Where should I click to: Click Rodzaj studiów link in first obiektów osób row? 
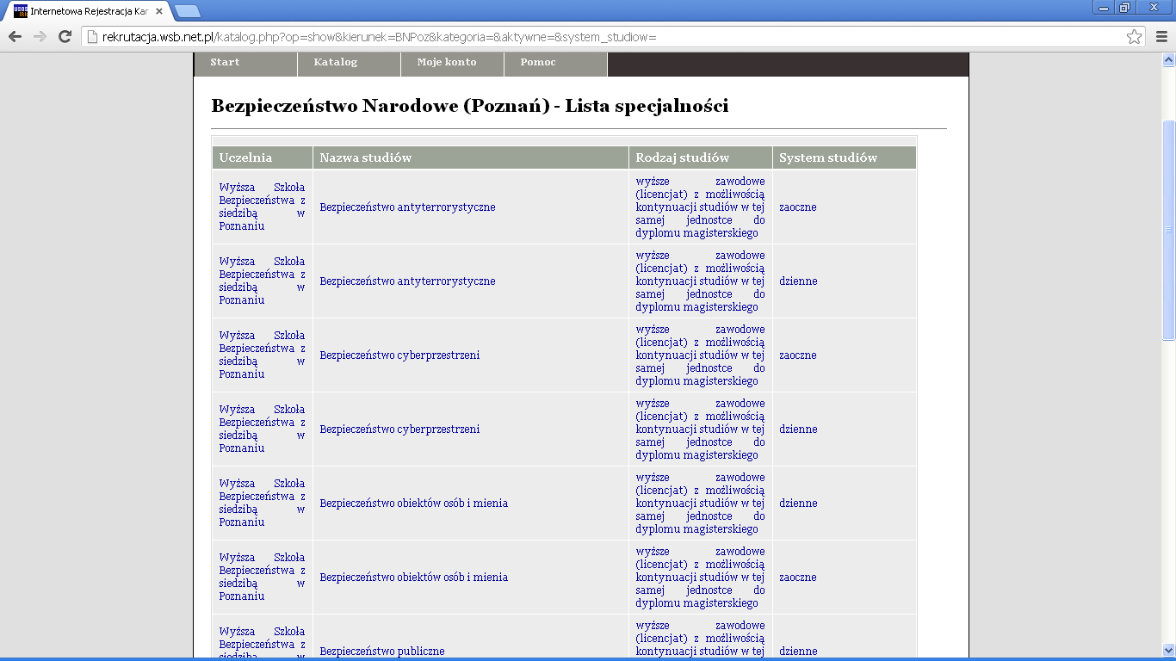tap(700, 503)
